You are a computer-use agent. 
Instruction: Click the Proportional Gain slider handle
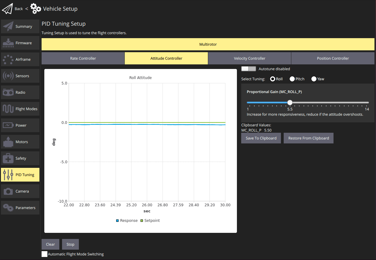pos(290,103)
